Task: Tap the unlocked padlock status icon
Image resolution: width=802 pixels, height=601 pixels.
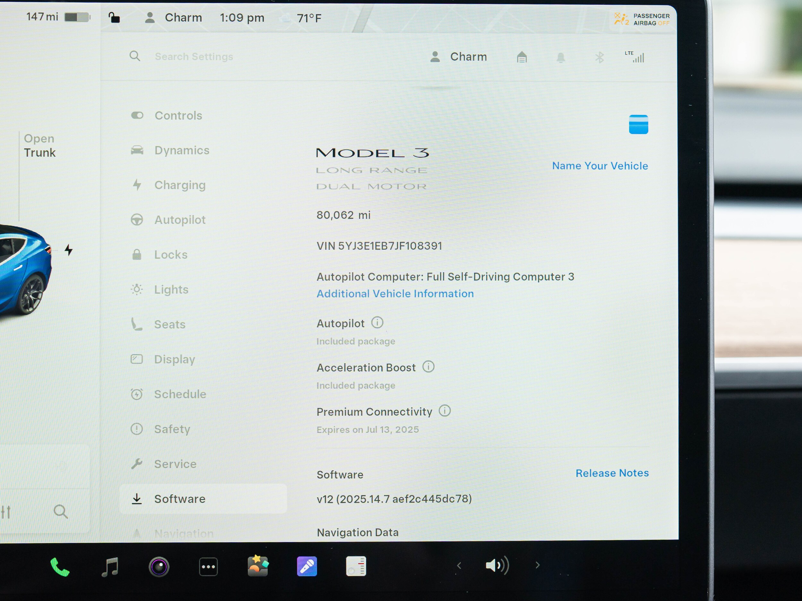Action: (114, 17)
